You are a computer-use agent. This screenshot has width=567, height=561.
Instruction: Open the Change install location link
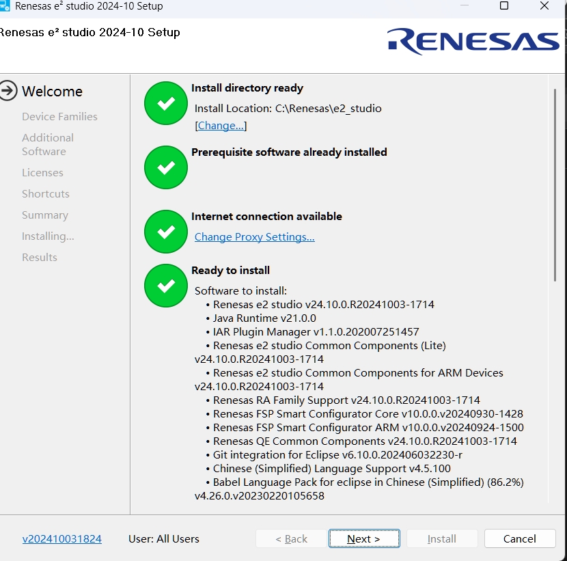click(x=221, y=126)
